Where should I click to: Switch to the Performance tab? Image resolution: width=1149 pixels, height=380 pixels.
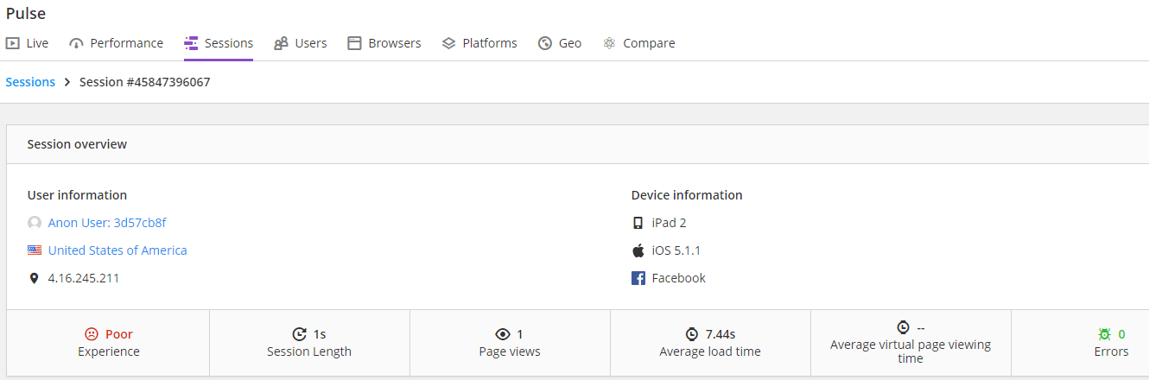pyautogui.click(x=116, y=43)
